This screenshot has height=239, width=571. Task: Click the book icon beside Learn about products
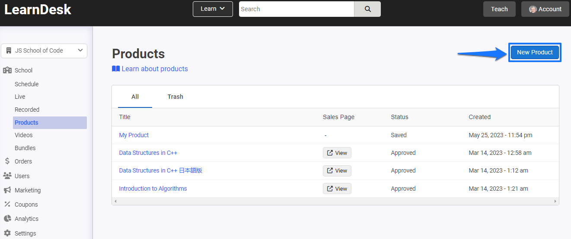coord(116,69)
